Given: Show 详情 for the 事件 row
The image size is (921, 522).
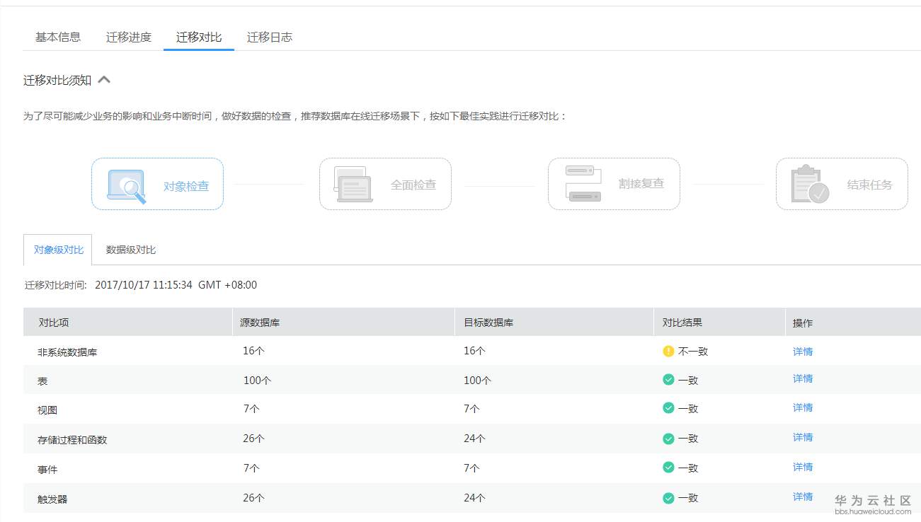Looking at the screenshot, I should click(803, 467).
